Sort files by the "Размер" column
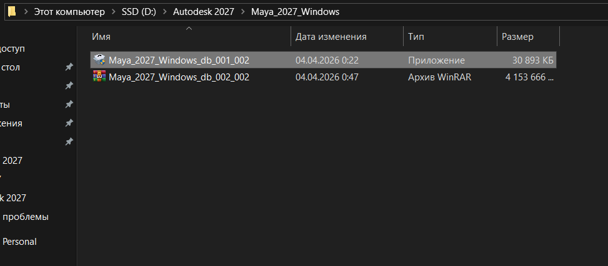608x266 pixels. (x=528, y=37)
